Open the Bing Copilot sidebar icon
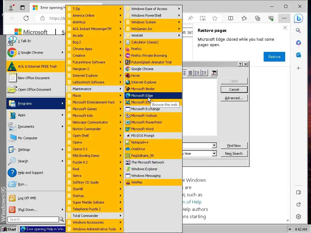The image size is (311, 233). pos(299,18)
